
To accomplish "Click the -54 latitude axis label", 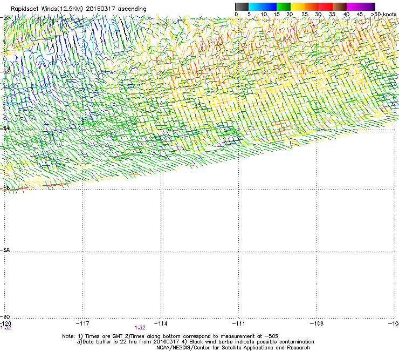I will click(5, 128).
